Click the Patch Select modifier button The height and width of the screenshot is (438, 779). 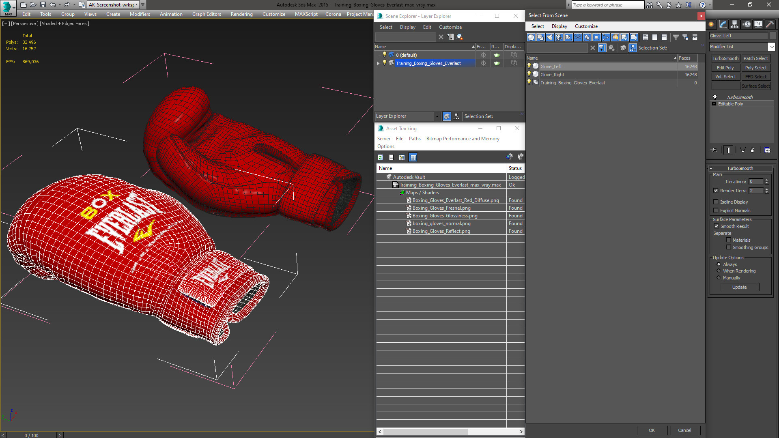[755, 58]
